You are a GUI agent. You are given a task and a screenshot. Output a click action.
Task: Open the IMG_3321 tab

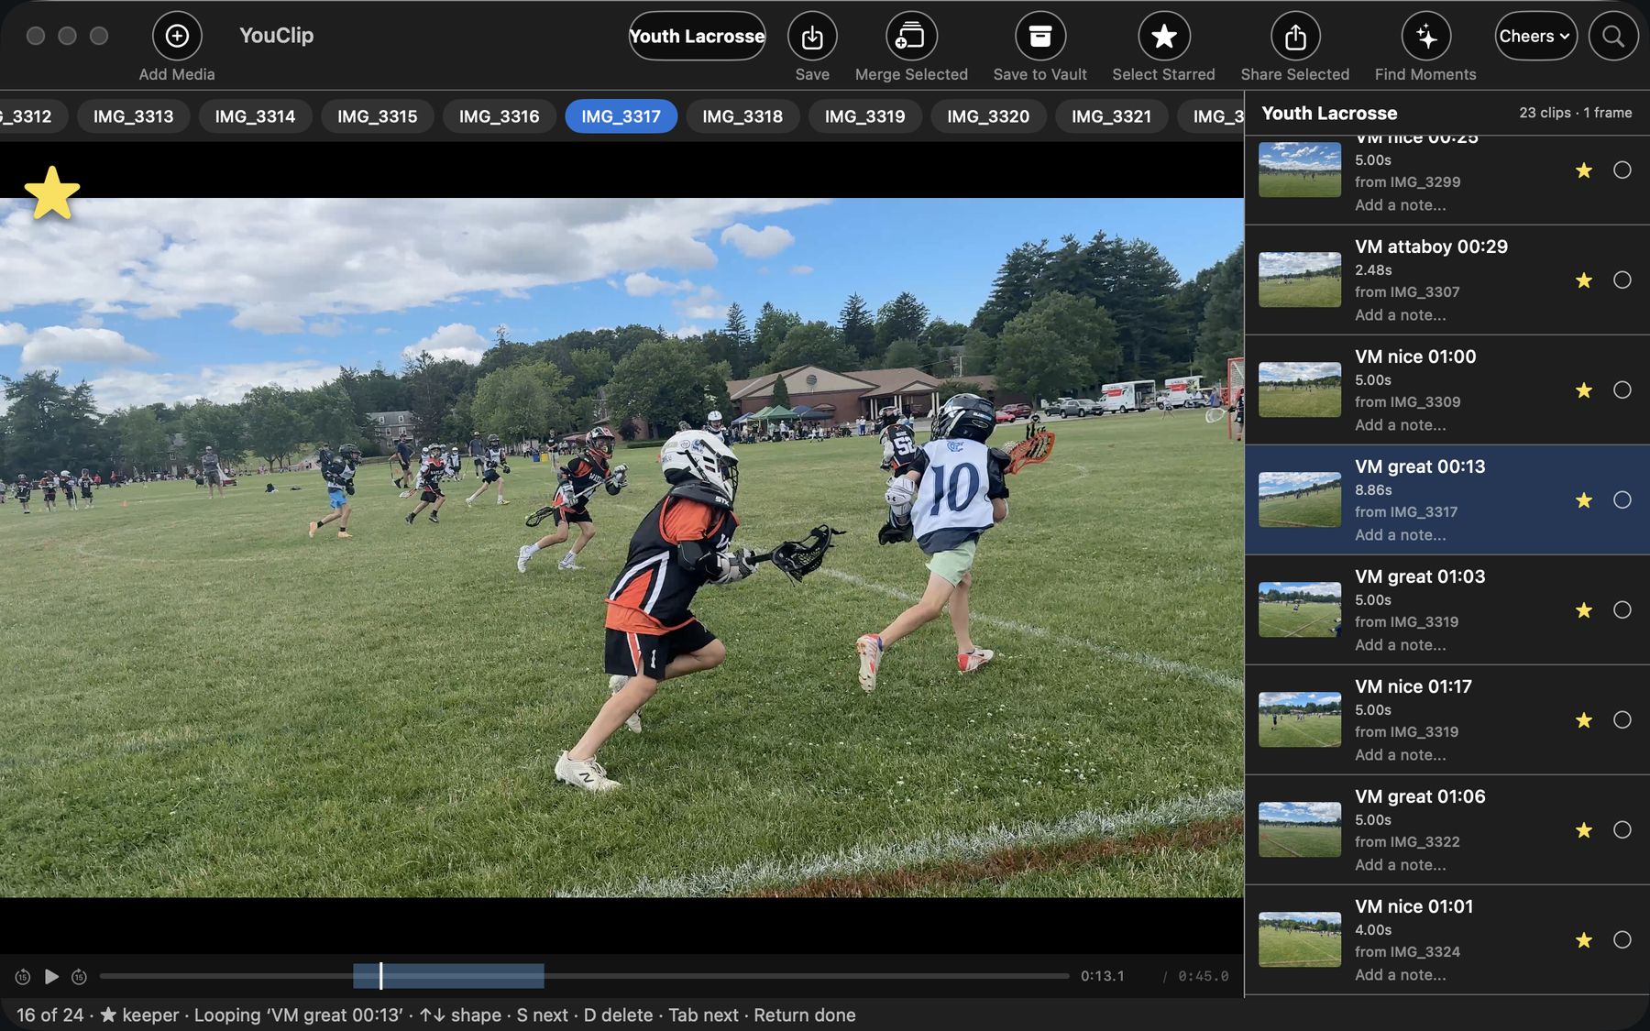point(1111,116)
